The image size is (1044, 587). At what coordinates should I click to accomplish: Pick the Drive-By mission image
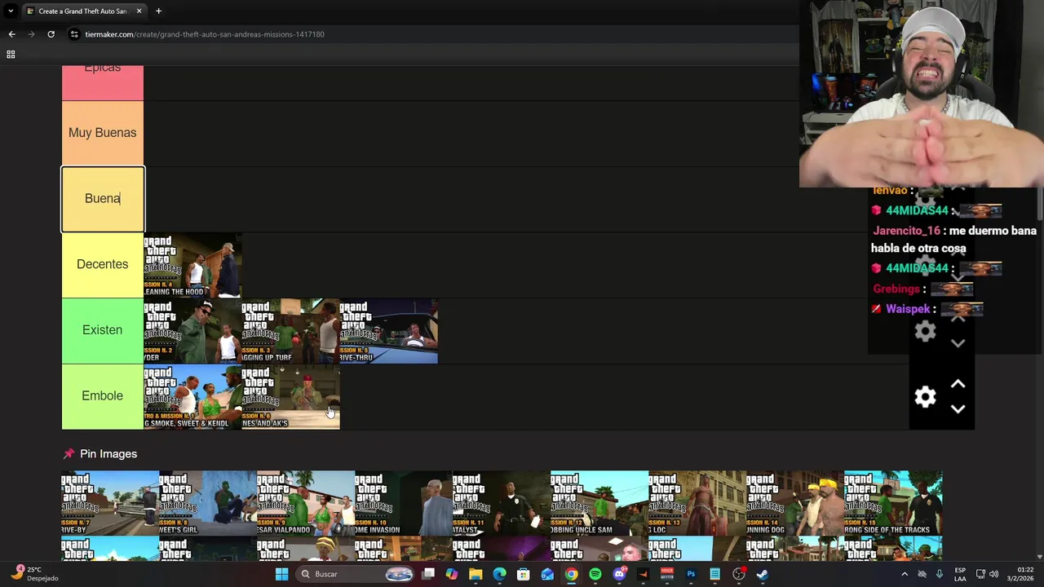110,502
